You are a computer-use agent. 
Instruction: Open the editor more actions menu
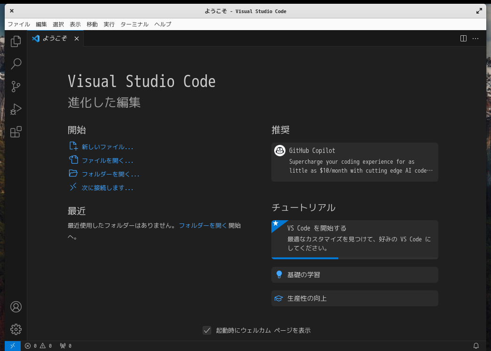(x=475, y=38)
